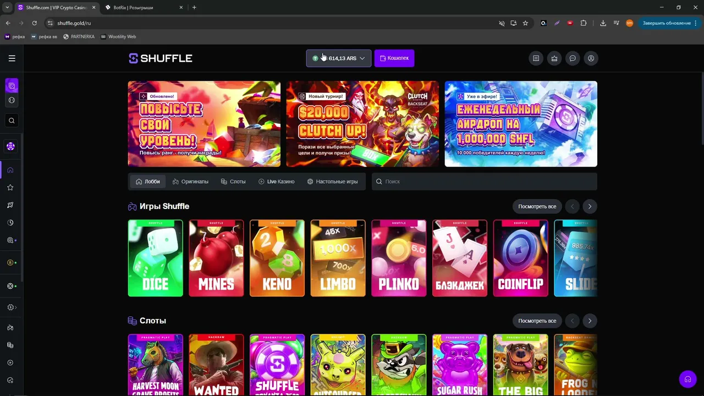Screen dimensions: 704x396
Task: Open the purple poker chip sidebar icon
Action: click(x=10, y=146)
